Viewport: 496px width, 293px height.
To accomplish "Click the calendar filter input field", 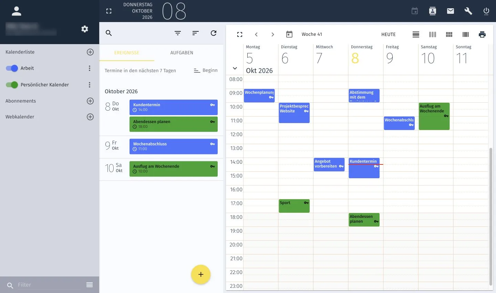I will [49, 285].
